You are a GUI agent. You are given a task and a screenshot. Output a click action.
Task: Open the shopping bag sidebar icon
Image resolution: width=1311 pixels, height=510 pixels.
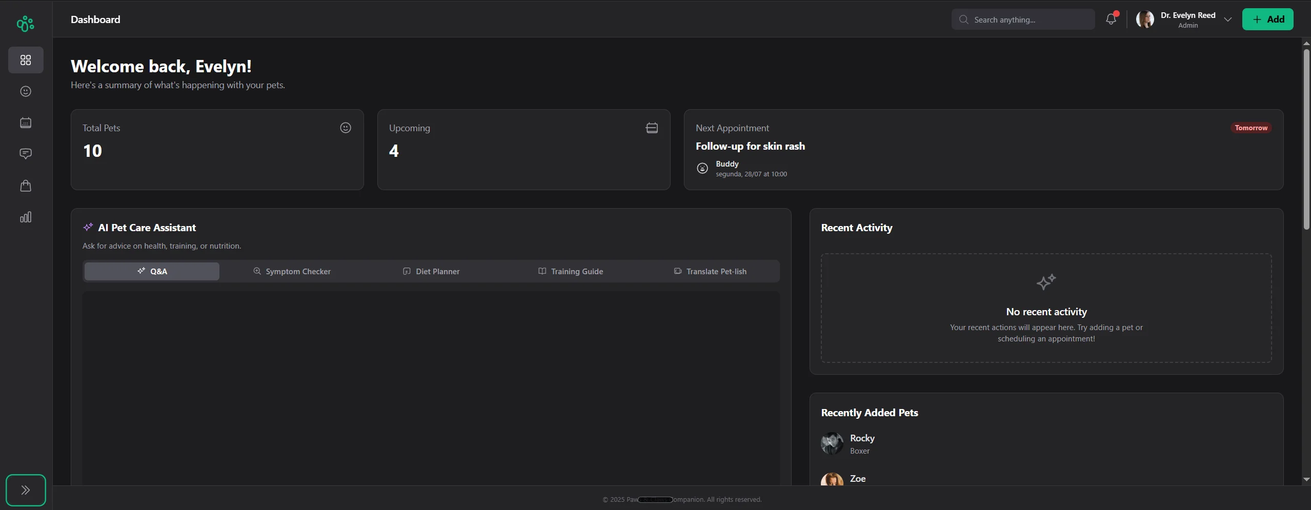[26, 186]
